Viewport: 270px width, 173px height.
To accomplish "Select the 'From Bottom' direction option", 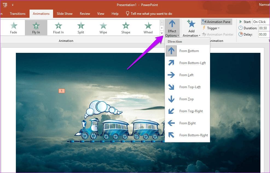I will click(x=189, y=51).
